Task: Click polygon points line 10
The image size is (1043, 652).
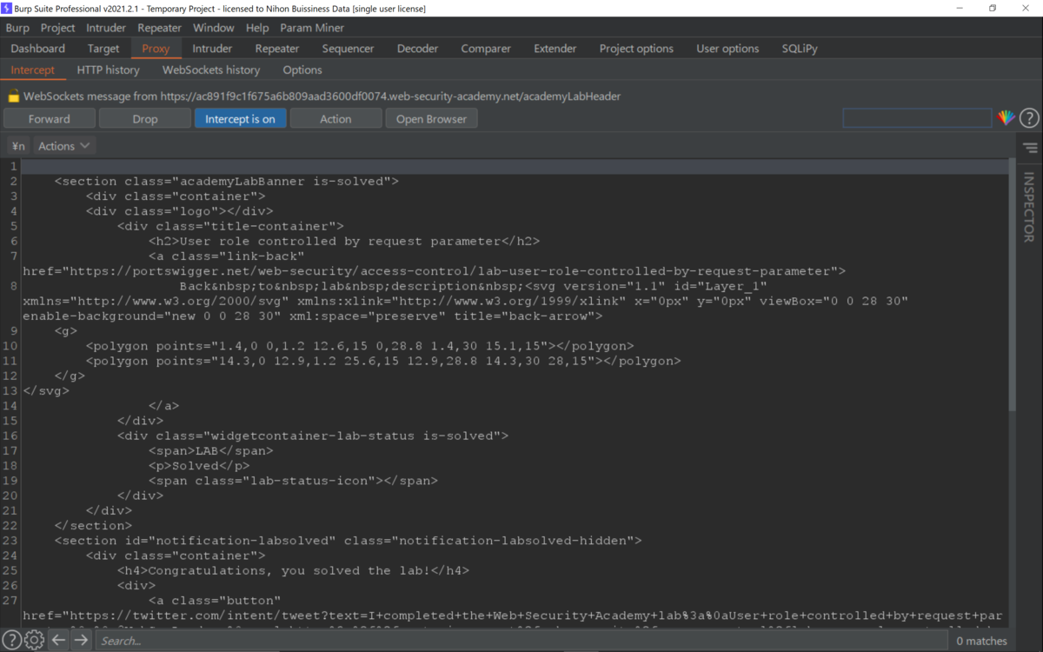Action: [360, 346]
